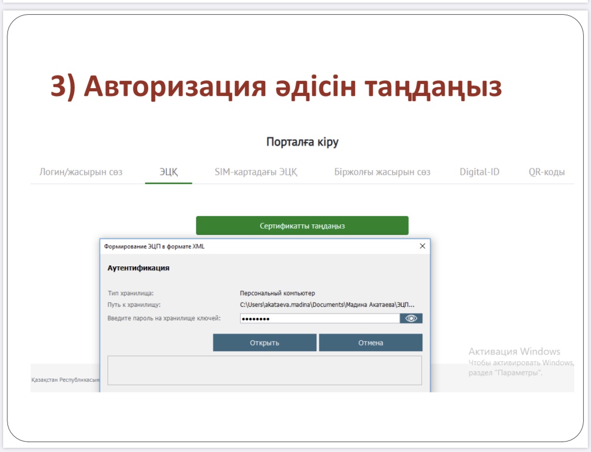The width and height of the screenshot is (591, 452).
Task: Go to the Біржолғы жасырын сөз tab
Action: [382, 172]
